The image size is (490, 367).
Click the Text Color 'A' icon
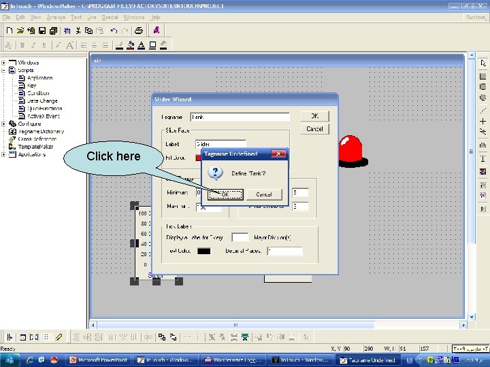tap(142, 46)
